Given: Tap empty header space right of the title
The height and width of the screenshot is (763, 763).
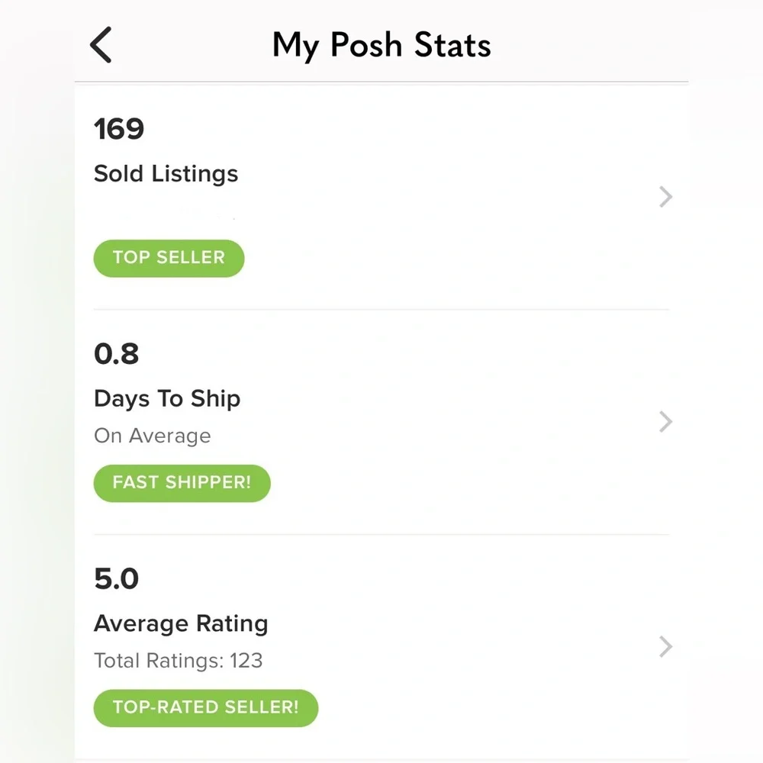Looking at the screenshot, I should tap(595, 44).
